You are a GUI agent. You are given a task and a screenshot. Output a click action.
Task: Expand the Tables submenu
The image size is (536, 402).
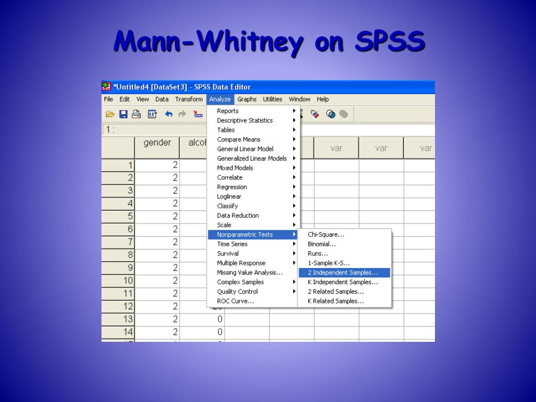(253, 130)
